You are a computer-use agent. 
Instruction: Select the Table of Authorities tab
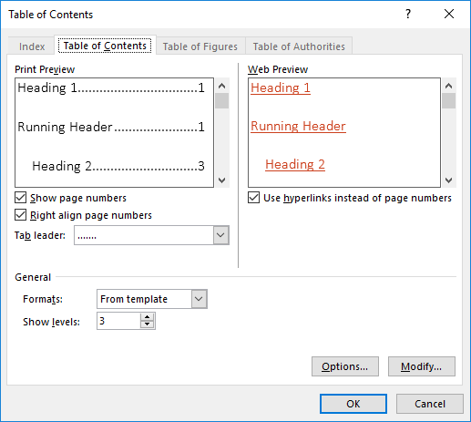[x=299, y=46]
